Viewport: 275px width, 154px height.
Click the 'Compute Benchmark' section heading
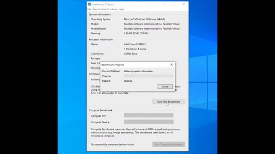101,110
